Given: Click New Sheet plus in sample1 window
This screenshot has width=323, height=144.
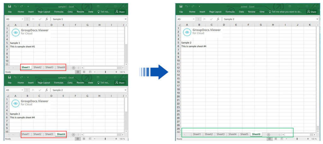Looking at the screenshot, I should pos(73,67).
